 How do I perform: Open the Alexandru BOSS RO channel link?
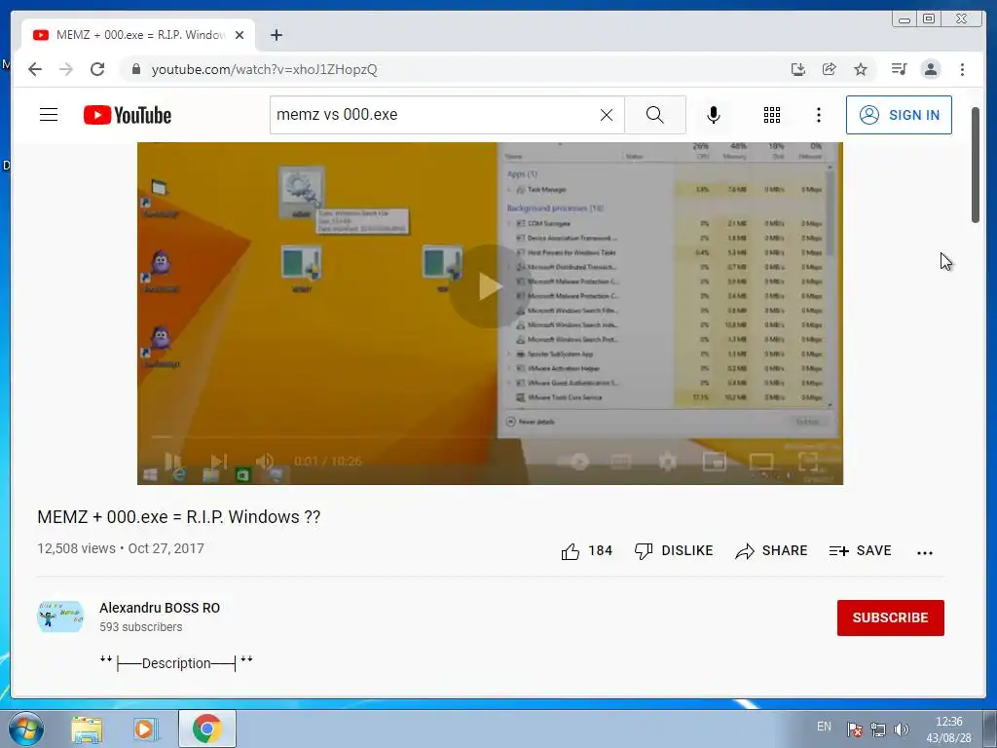(160, 608)
